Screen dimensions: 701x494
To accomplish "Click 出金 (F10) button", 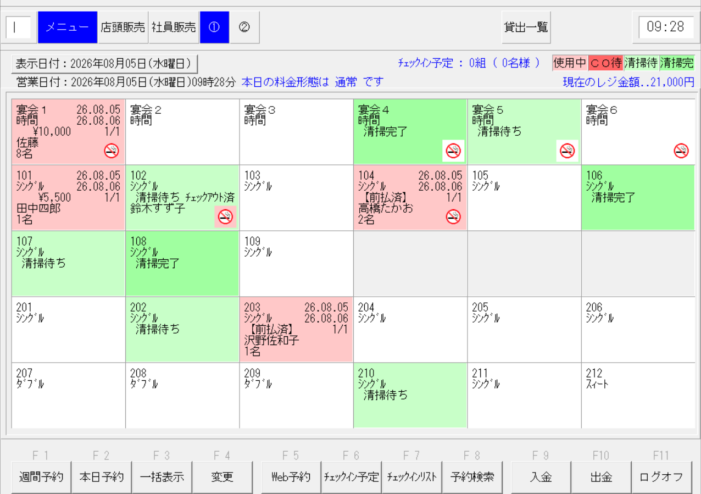I will [x=602, y=477].
